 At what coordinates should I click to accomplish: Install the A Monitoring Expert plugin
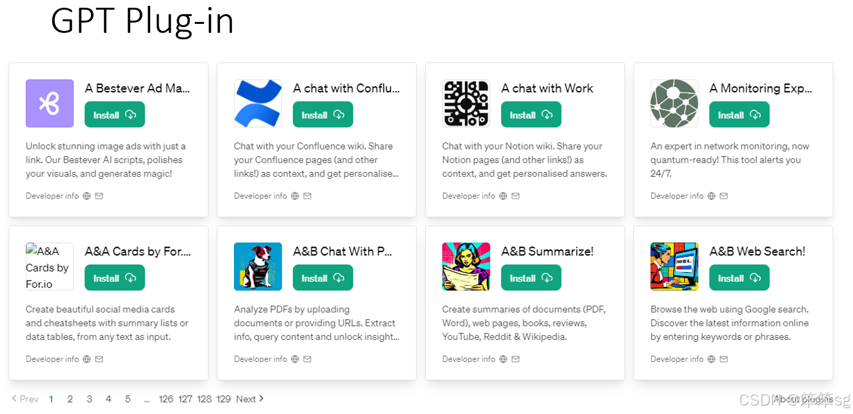739,115
